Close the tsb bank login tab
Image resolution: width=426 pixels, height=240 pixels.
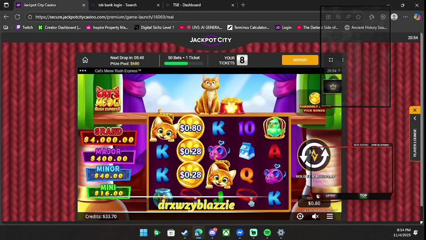(x=158, y=5)
